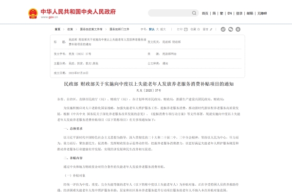Click the main article title heading
Screen dimensions: 292x192
coord(149,84)
